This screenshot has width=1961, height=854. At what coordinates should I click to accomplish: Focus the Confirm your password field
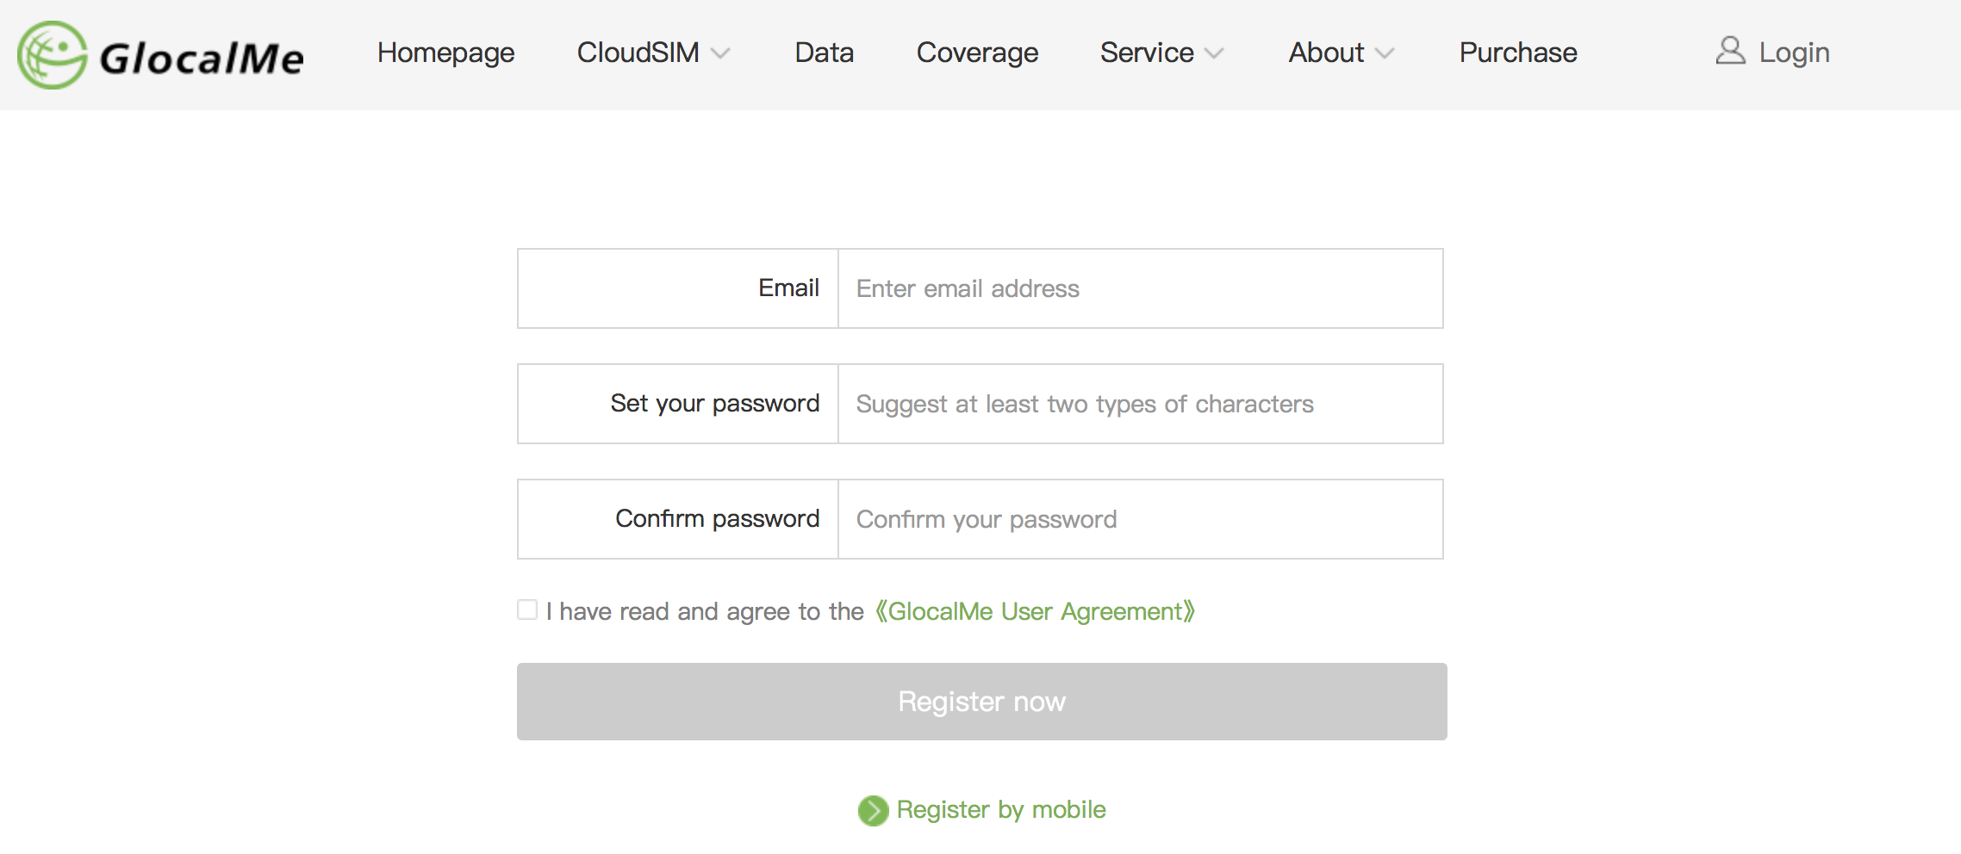[x=1141, y=519]
